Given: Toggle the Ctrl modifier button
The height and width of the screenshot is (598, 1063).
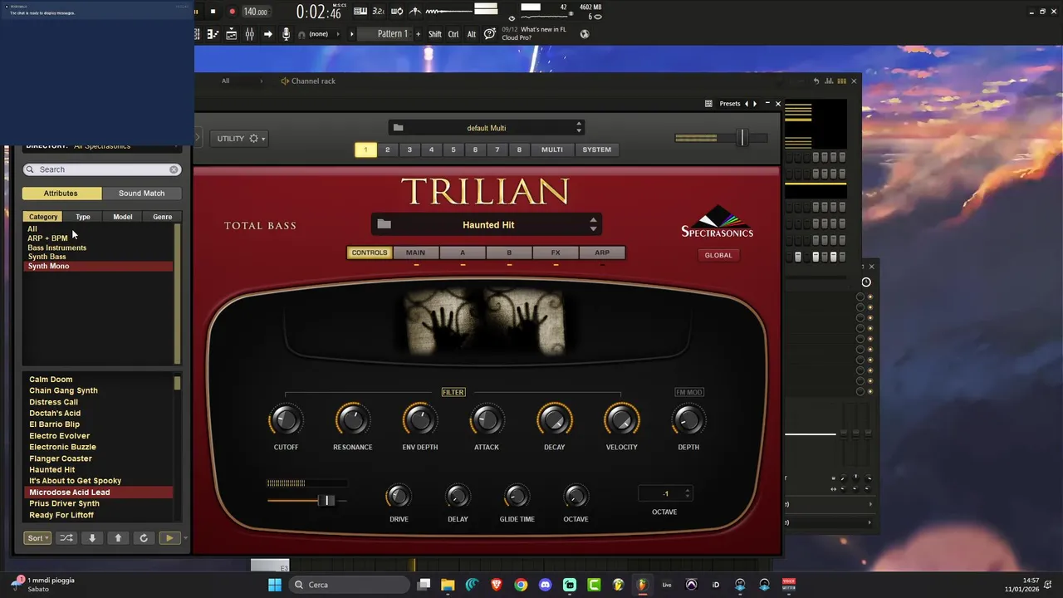Looking at the screenshot, I should click(453, 34).
